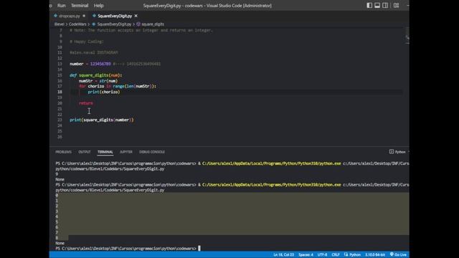The image size is (459, 258).
Task: Click the last None output in terminal
Action: click(60, 243)
